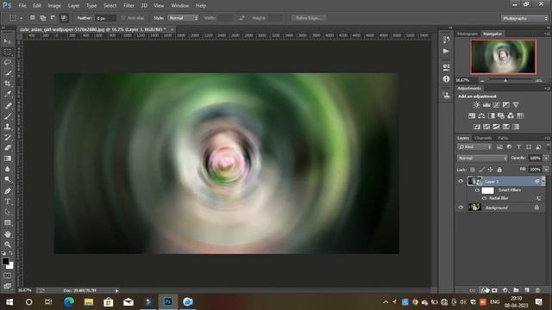Select the Blur tool
552x310 pixels.
coord(8,169)
